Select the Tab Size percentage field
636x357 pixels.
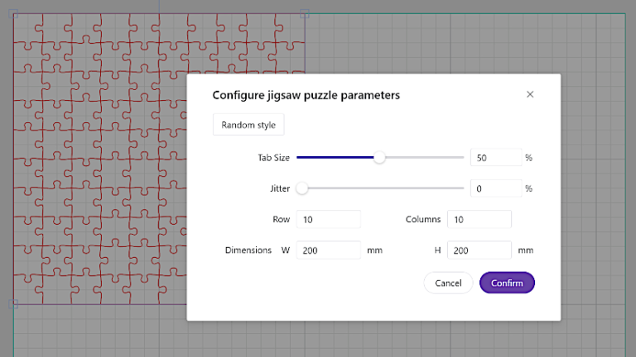click(x=495, y=157)
